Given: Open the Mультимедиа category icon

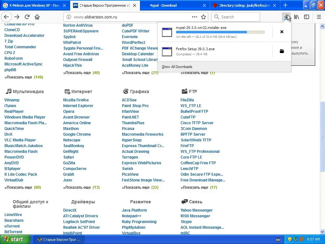Looking at the screenshot, I should [x=8, y=91].
